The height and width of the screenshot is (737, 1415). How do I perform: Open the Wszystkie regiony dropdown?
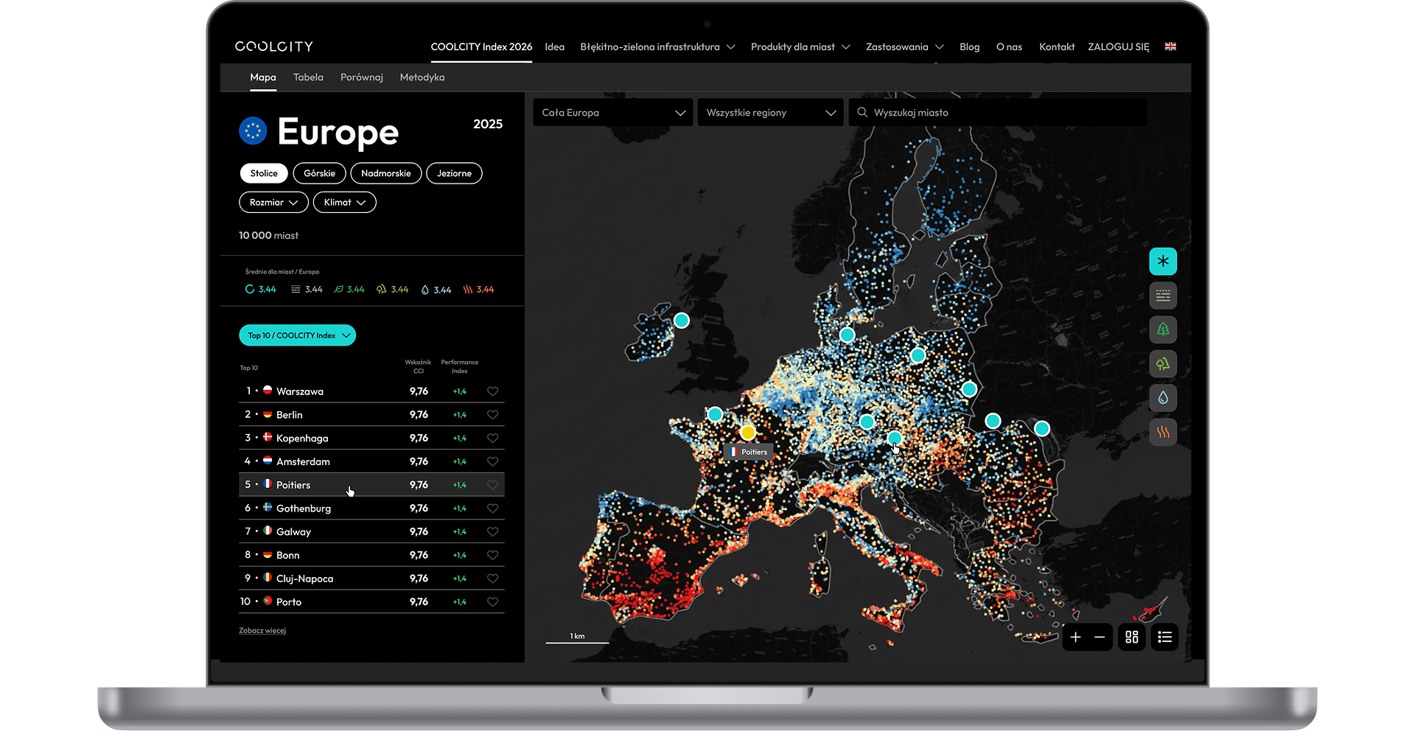770,113
